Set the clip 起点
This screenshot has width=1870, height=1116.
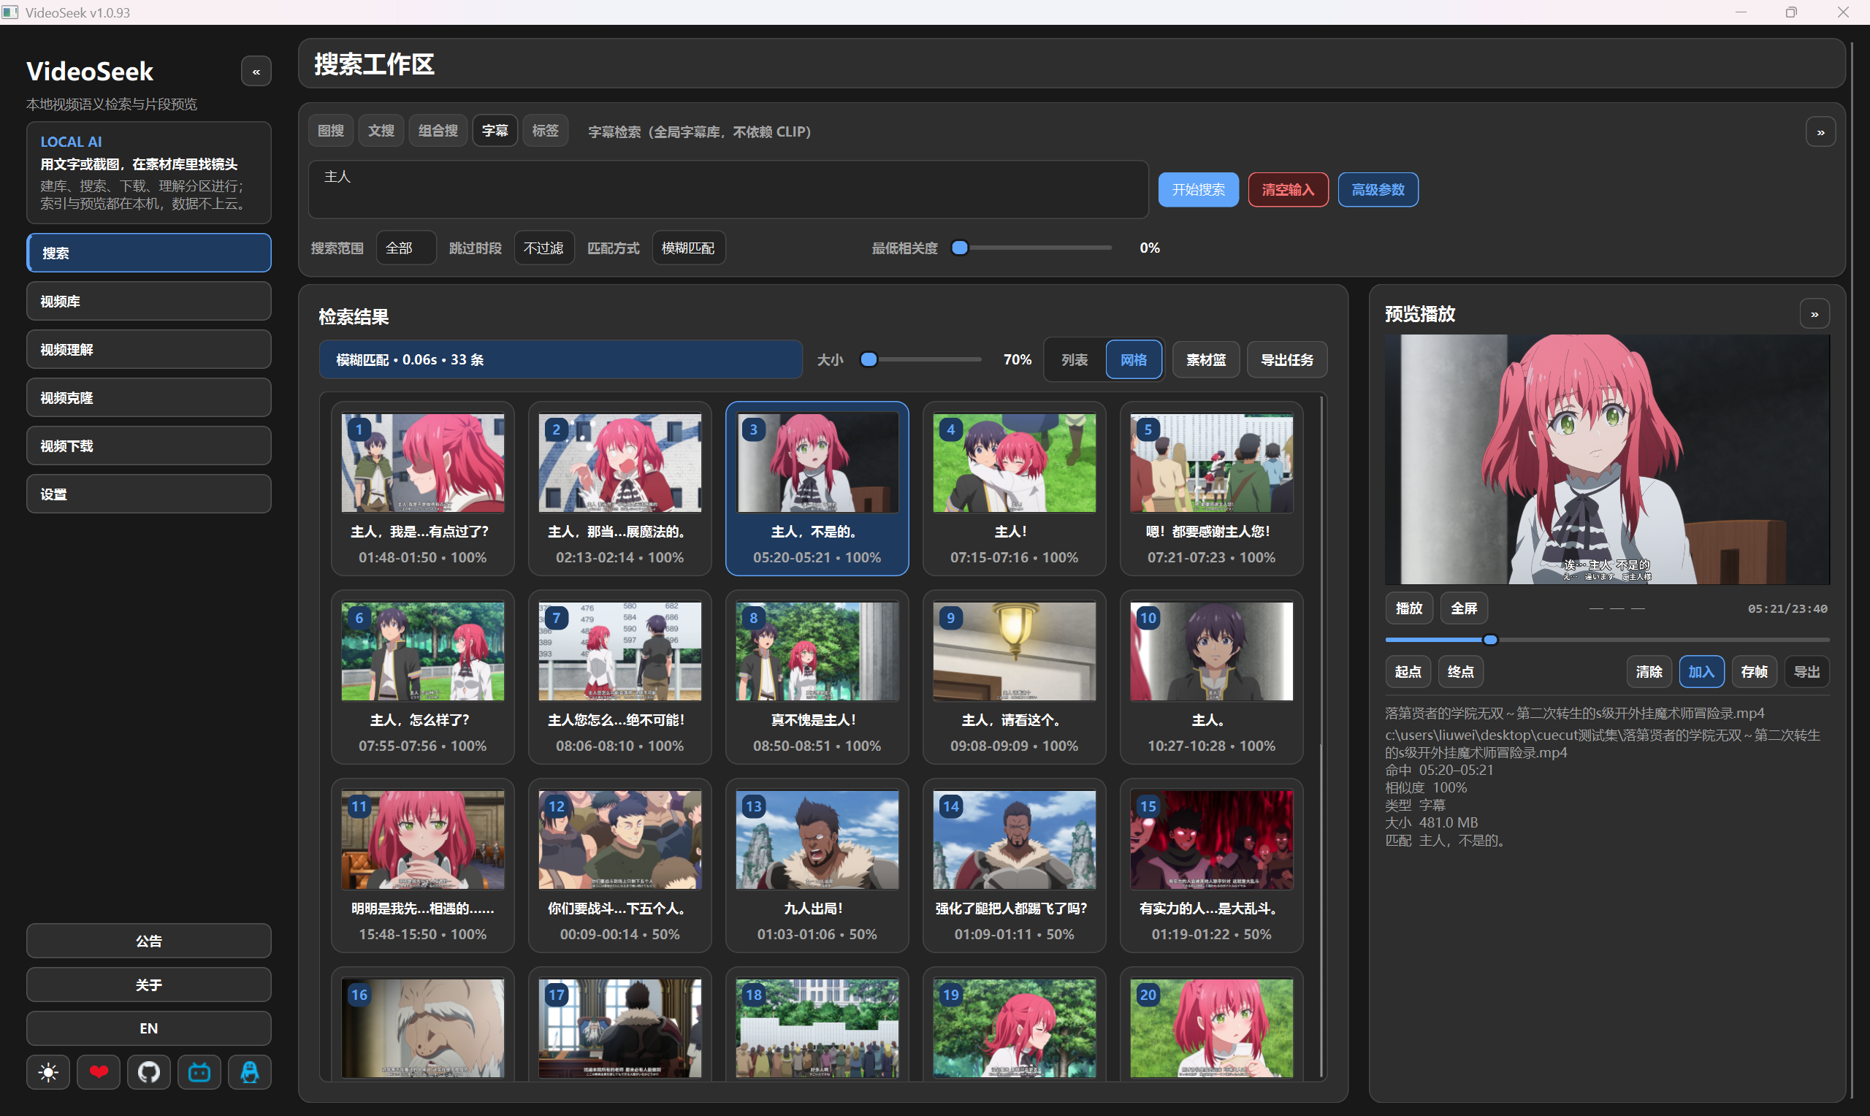[1408, 671]
